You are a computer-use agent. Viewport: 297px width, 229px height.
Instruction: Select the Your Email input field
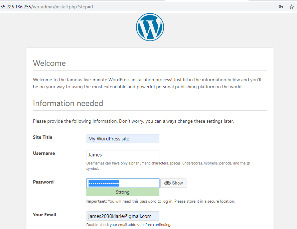(x=123, y=216)
